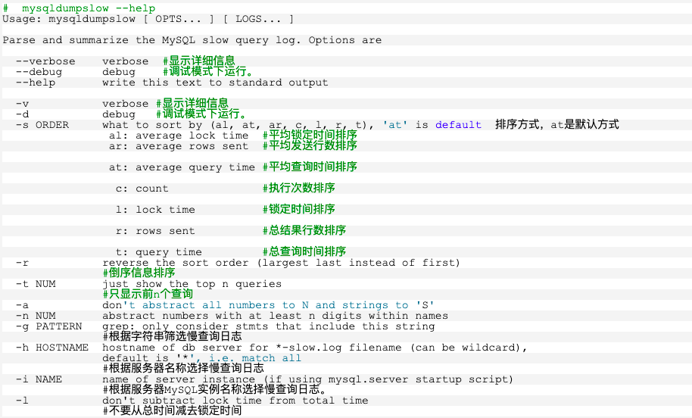Click the 'mysqldumpslow --help' command line

click(79, 8)
